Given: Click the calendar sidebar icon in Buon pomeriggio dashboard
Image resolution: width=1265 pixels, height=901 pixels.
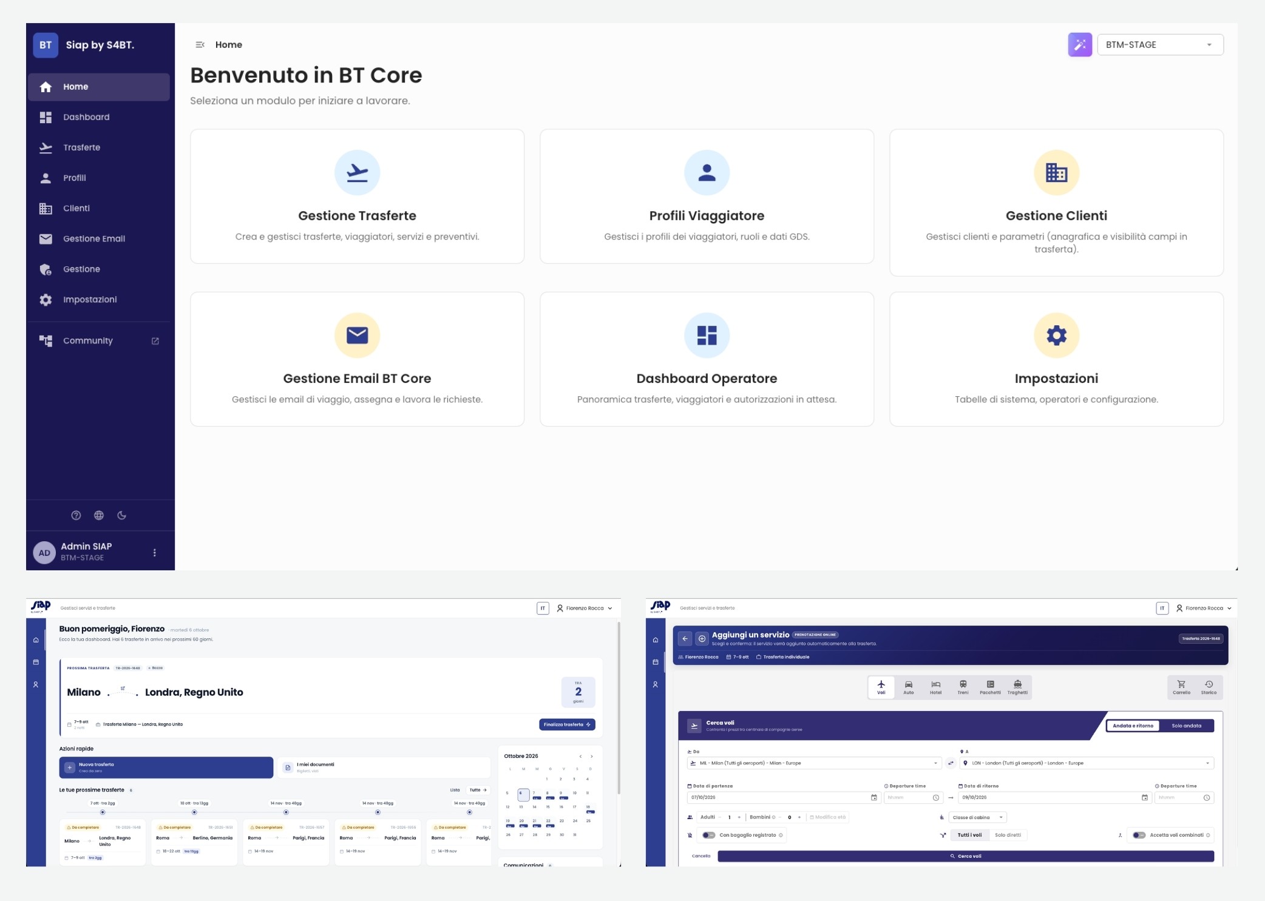Looking at the screenshot, I should pyautogui.click(x=36, y=662).
